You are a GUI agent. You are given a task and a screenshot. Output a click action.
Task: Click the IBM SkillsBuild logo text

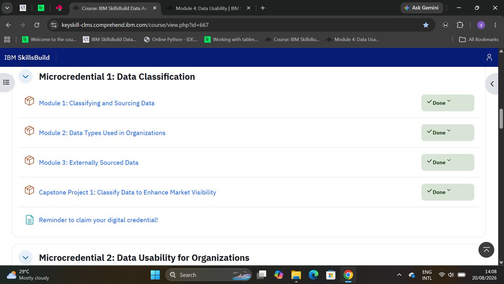click(27, 58)
